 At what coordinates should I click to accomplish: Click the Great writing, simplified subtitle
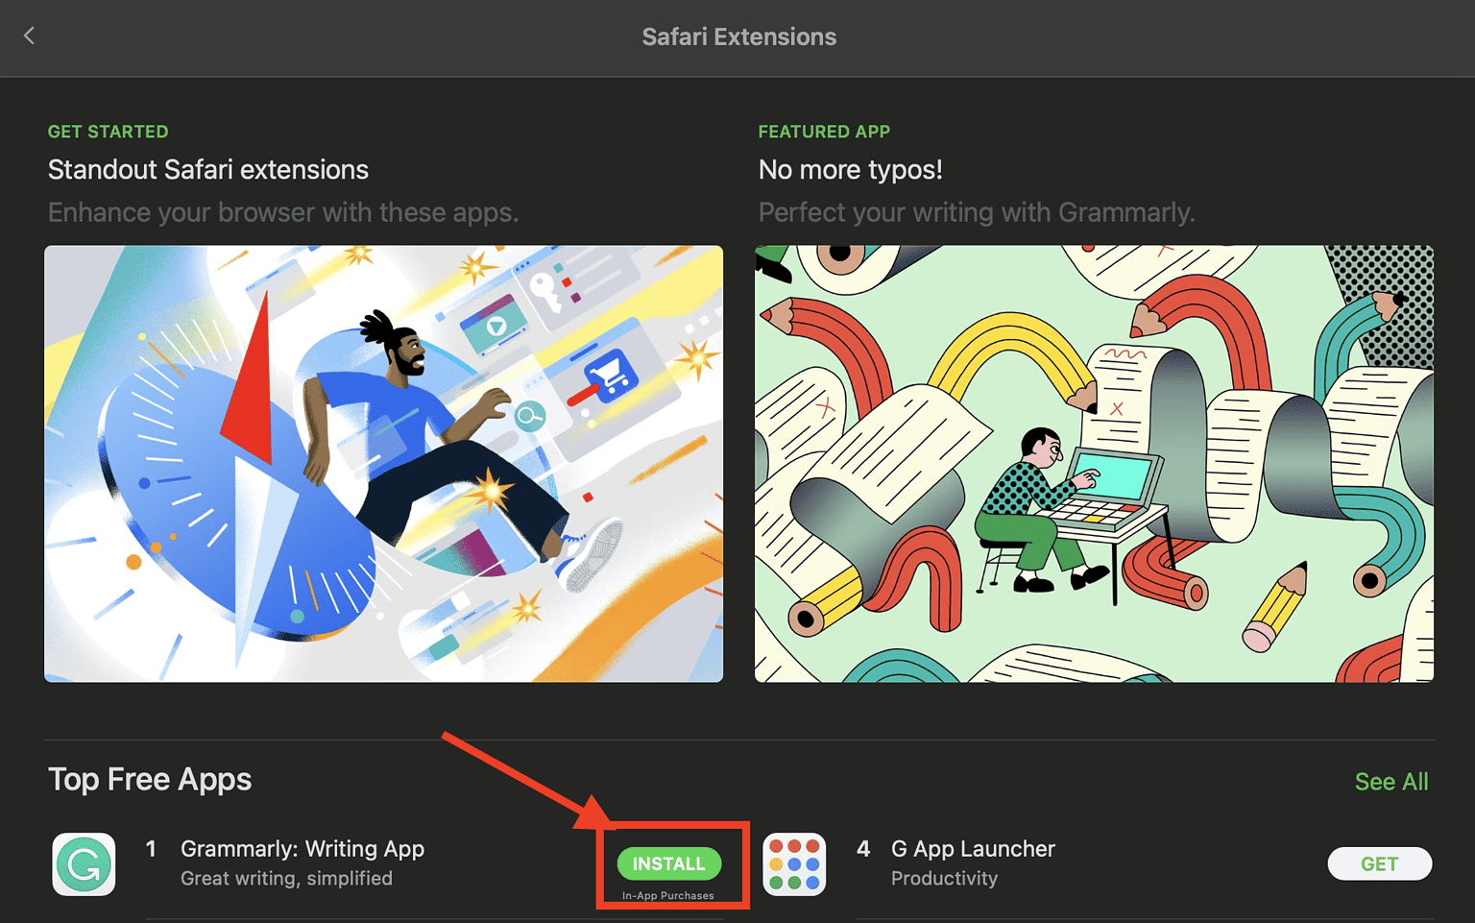point(286,878)
